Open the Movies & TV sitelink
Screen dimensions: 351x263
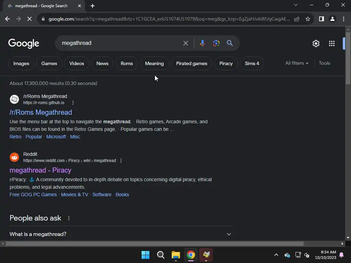click(x=74, y=195)
